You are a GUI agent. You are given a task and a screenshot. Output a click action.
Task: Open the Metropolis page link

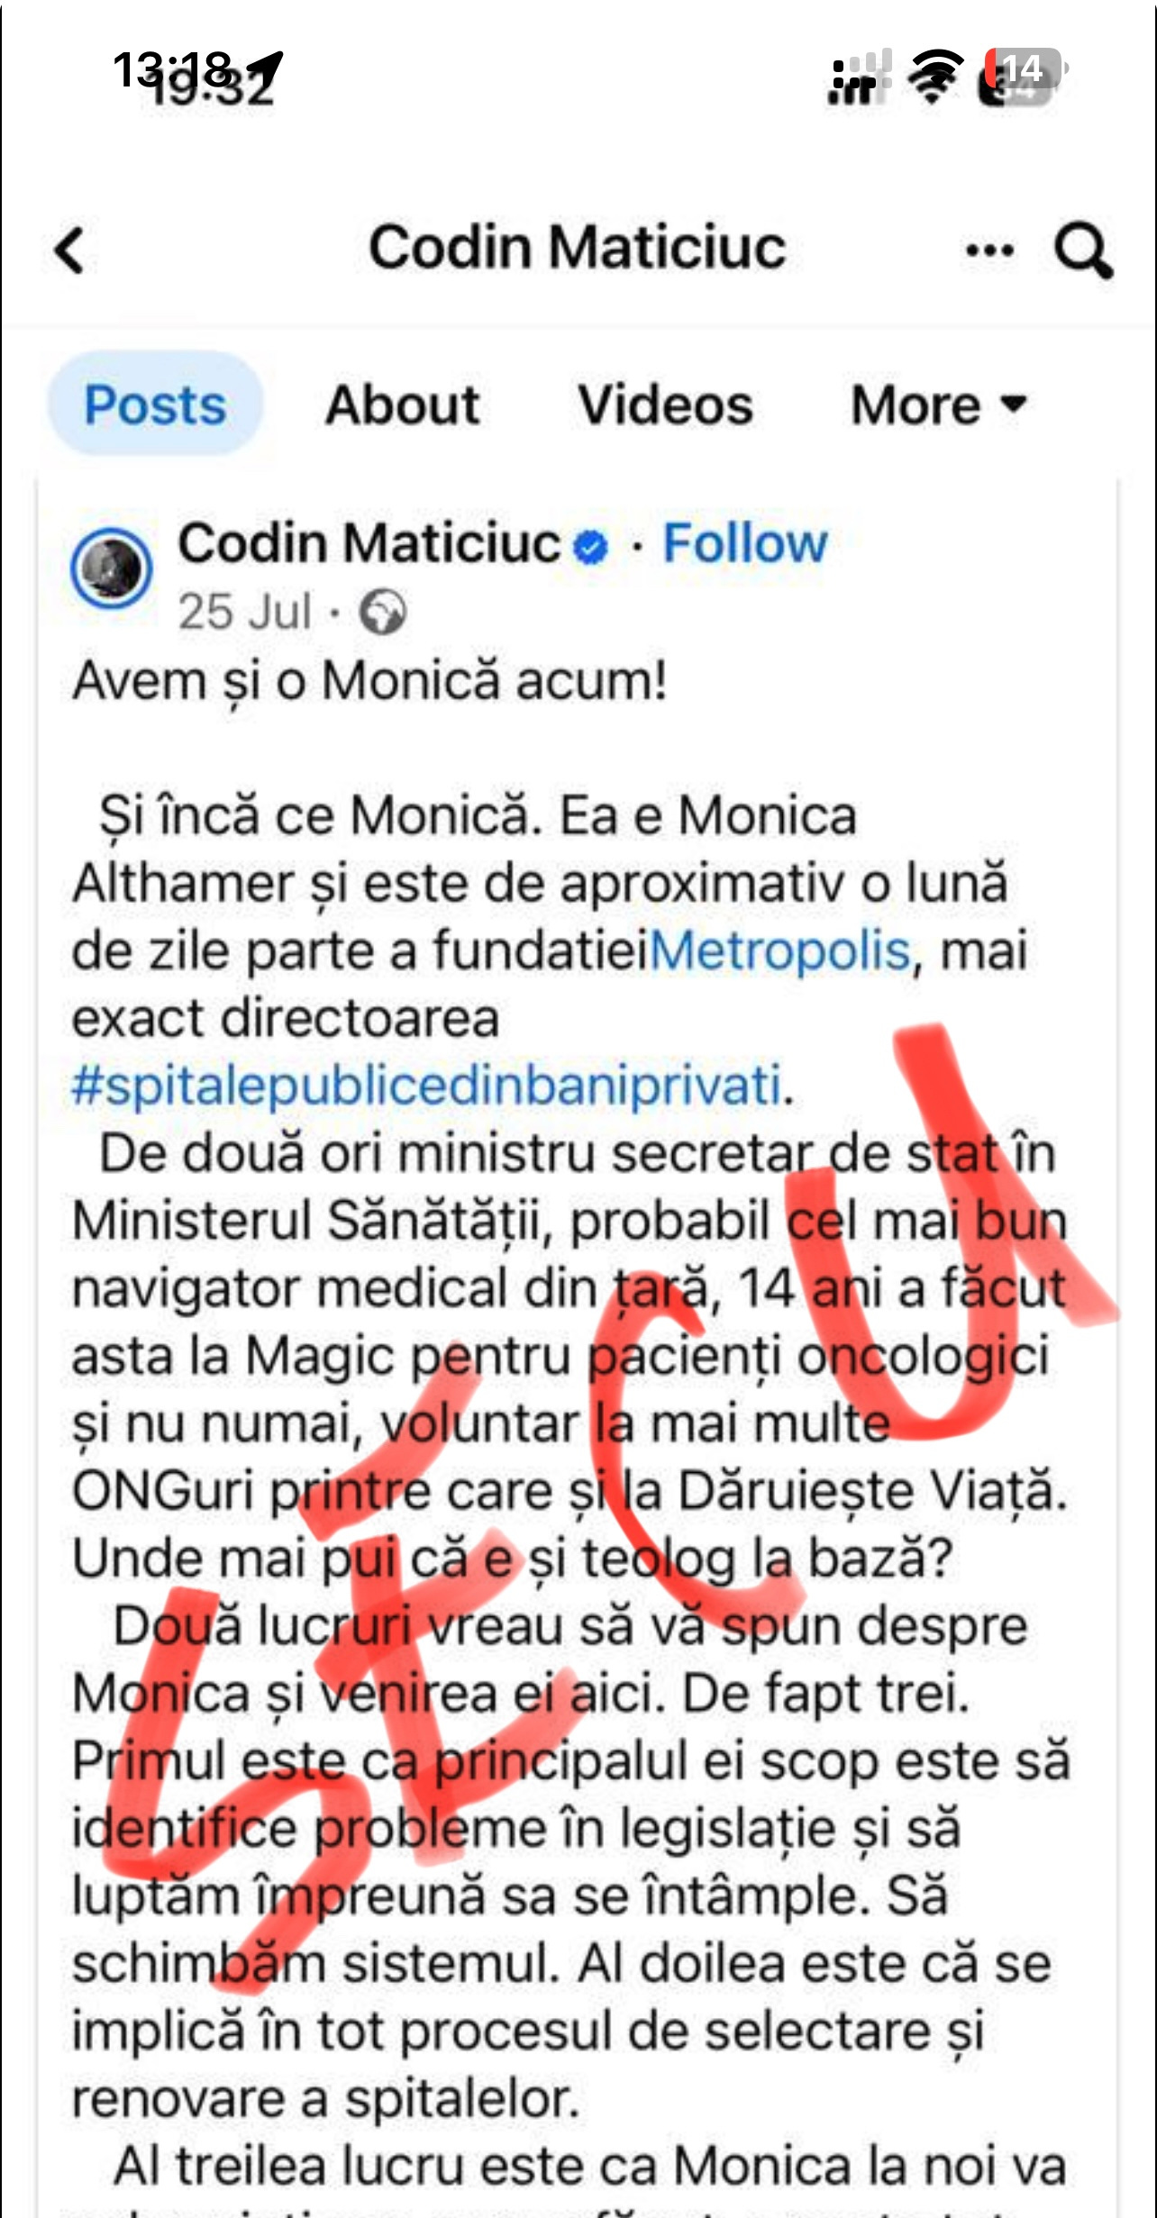[780, 950]
